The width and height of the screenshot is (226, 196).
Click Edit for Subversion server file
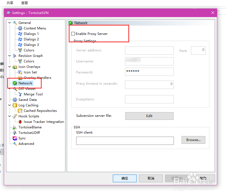pyautogui.click(x=149, y=116)
